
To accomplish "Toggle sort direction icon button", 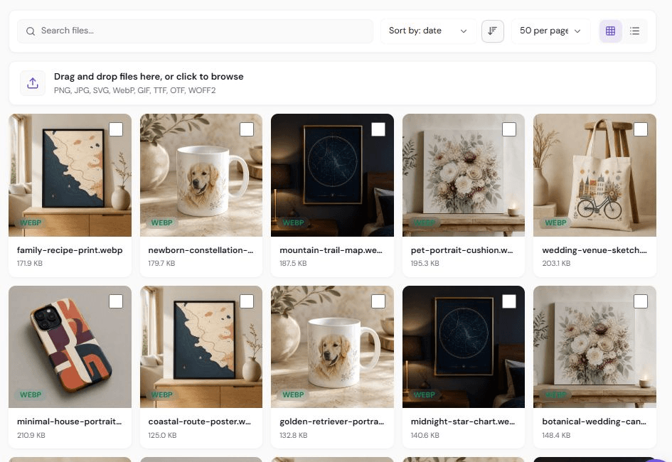I will point(492,31).
